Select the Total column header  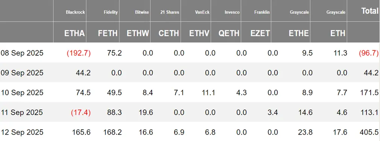370,11
